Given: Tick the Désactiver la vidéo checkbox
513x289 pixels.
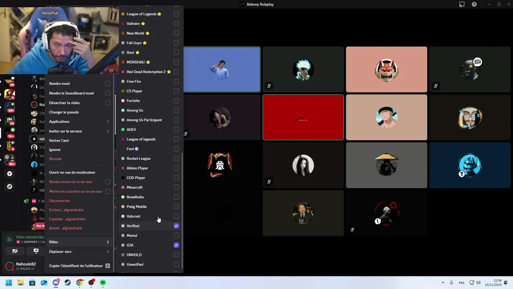Looking at the screenshot, I should [107, 103].
